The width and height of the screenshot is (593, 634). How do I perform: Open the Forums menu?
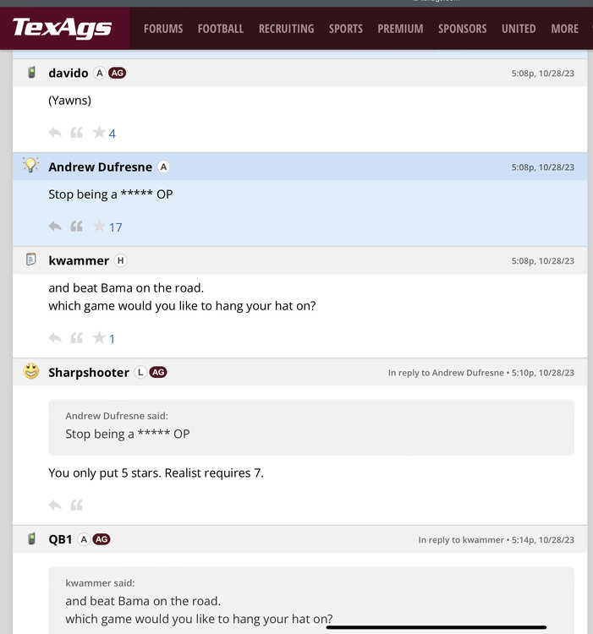point(163,29)
